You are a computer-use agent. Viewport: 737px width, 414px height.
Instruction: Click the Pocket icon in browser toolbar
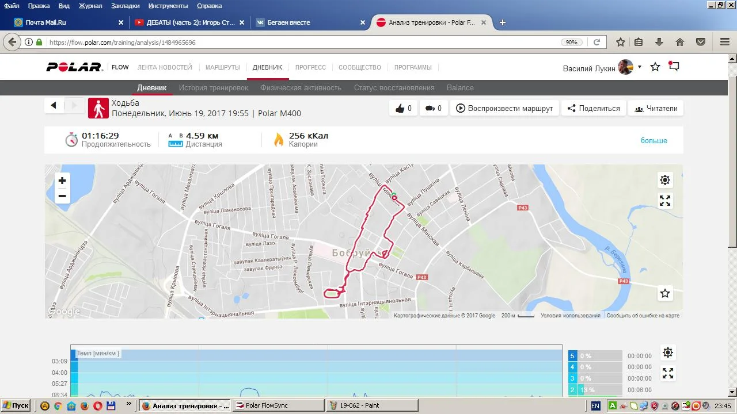coord(701,42)
